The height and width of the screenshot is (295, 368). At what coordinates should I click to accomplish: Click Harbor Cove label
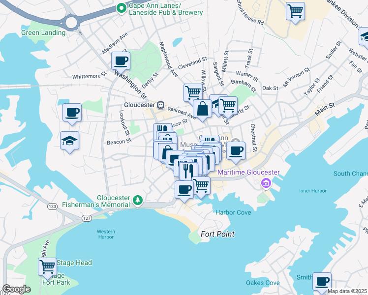point(233,212)
